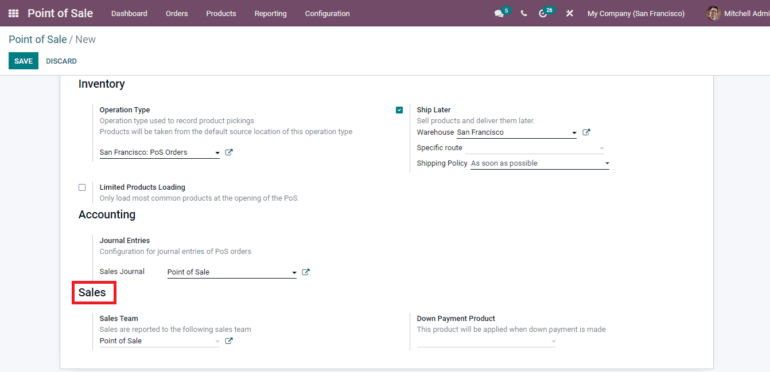
Task: Open the activities clock icon
Action: 543,13
